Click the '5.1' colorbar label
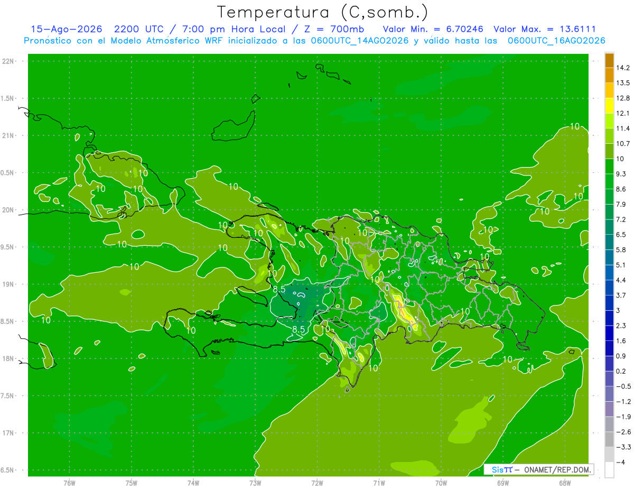This screenshot has height=490, width=634. (621, 265)
